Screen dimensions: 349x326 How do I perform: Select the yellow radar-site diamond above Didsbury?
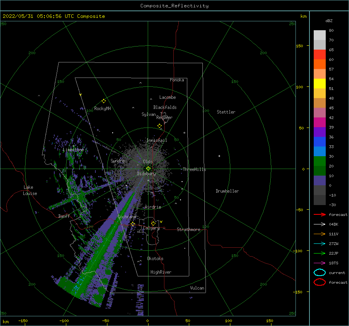148,169
